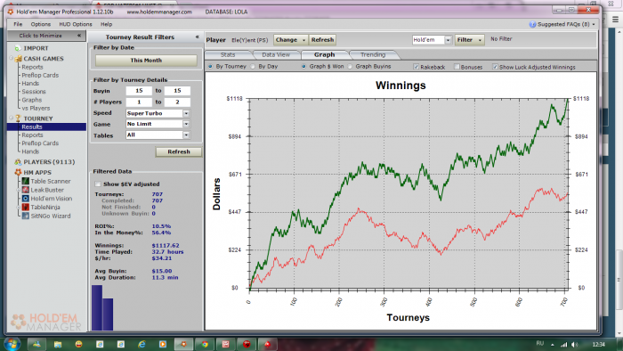Image resolution: width=623 pixels, height=351 pixels.
Task: Collapse the CASH GAMES tree node
Action: click(x=11, y=59)
